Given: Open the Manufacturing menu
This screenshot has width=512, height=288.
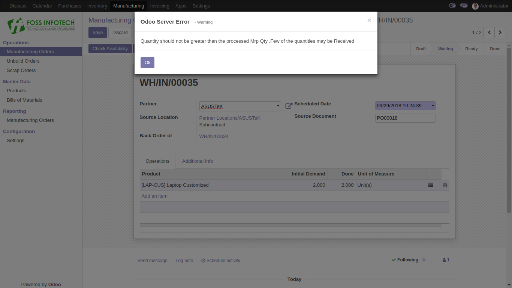Looking at the screenshot, I should click(x=129, y=6).
